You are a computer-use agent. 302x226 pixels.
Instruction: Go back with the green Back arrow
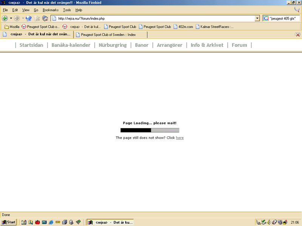click(x=5, y=18)
